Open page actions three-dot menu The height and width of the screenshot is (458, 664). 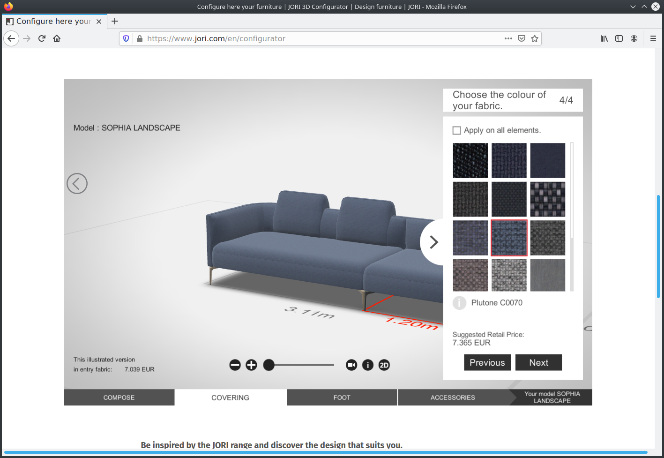[508, 38]
